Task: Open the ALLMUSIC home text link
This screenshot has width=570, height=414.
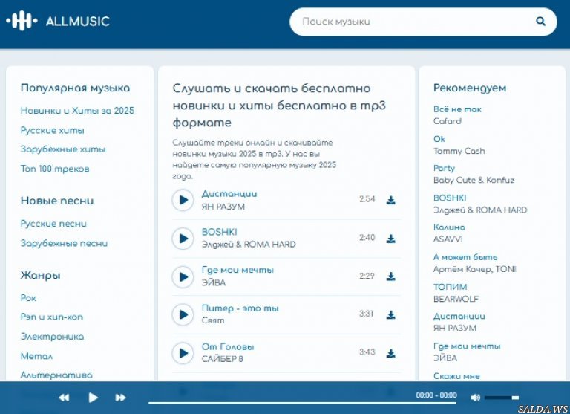Action: click(77, 21)
